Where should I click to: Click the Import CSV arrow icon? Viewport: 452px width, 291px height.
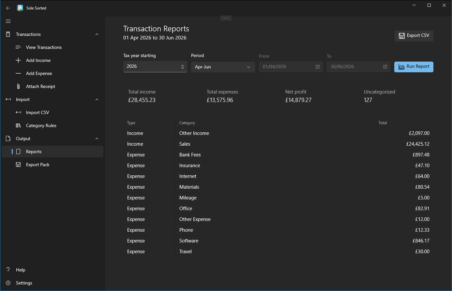pos(18,112)
